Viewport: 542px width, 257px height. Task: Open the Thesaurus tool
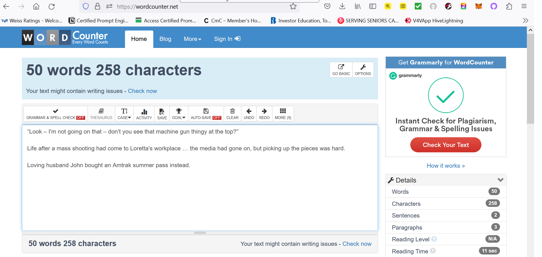click(x=101, y=114)
